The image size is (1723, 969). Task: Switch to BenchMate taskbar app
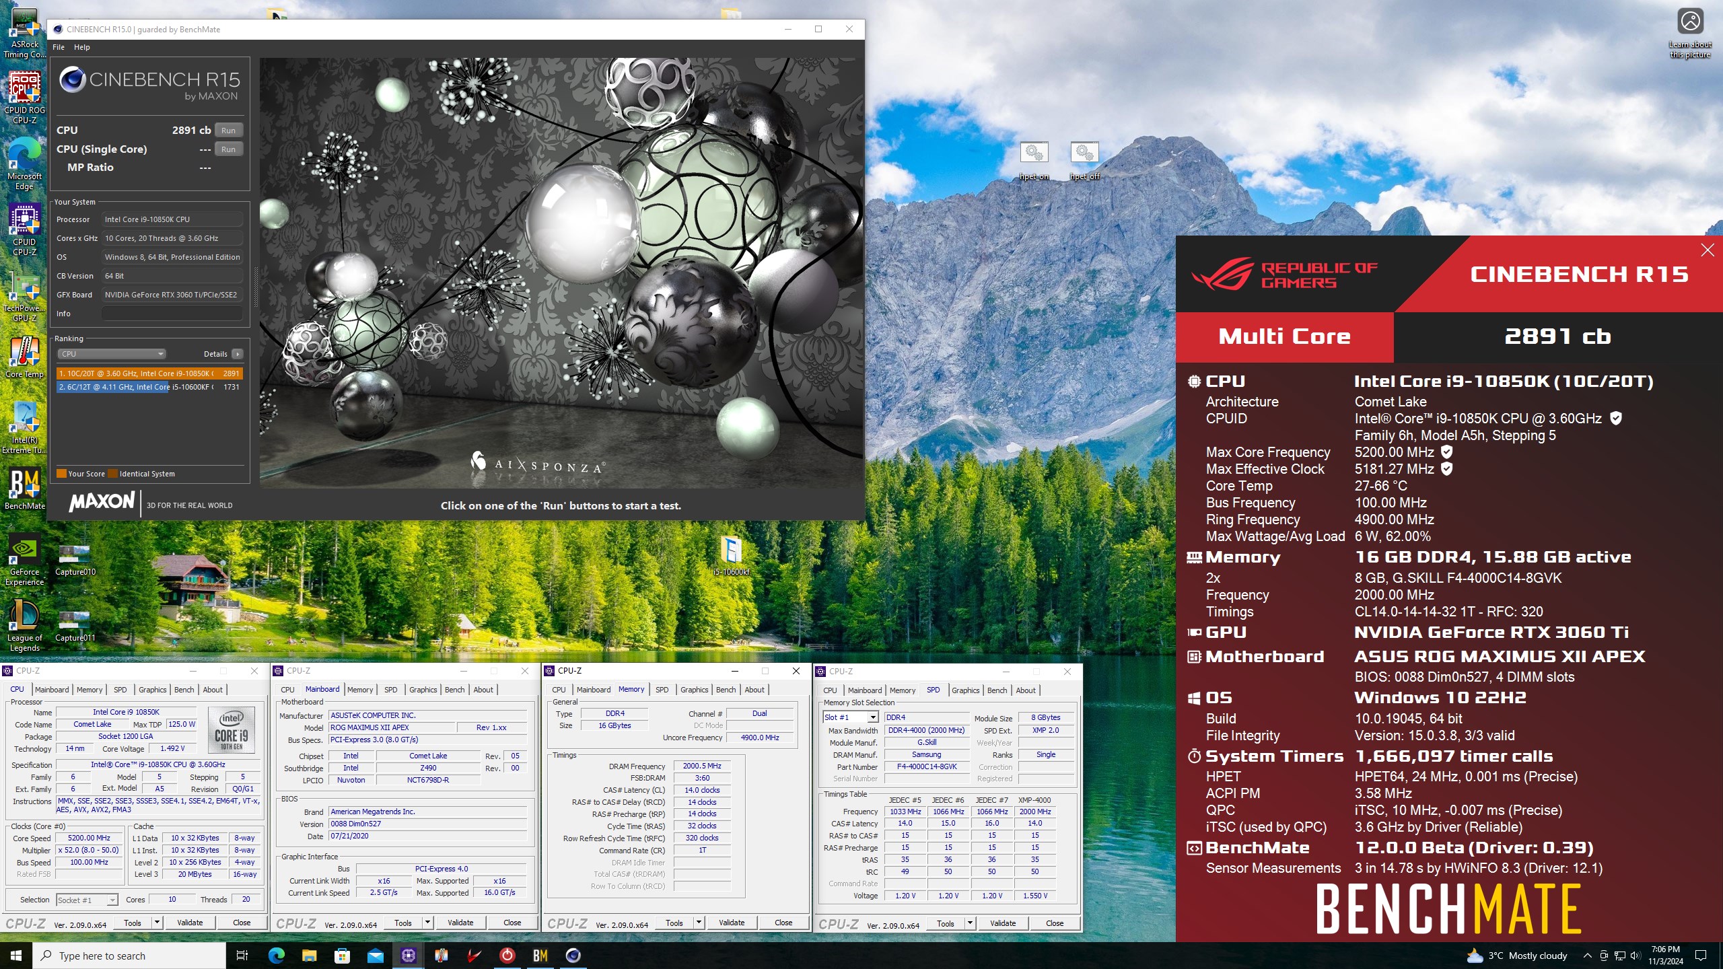coord(540,956)
